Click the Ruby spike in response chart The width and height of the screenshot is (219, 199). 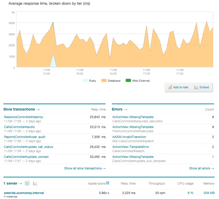53,62
